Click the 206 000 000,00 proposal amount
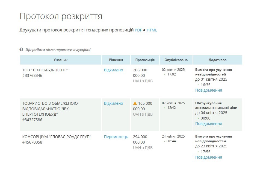Screen dimensions: 260x172 pos(140,73)
